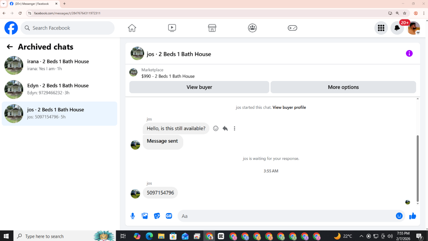Select the Messenger | Facebook tab
The image size is (428, 241).
(x=34, y=4)
